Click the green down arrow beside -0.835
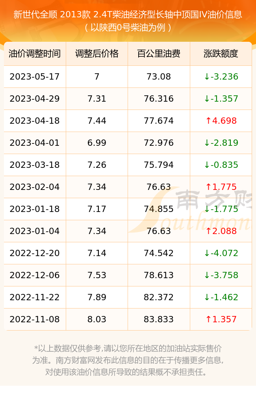The width and height of the screenshot is (256, 394). click(x=207, y=165)
